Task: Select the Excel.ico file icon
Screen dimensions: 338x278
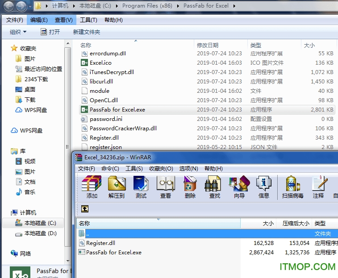Action: (84, 63)
